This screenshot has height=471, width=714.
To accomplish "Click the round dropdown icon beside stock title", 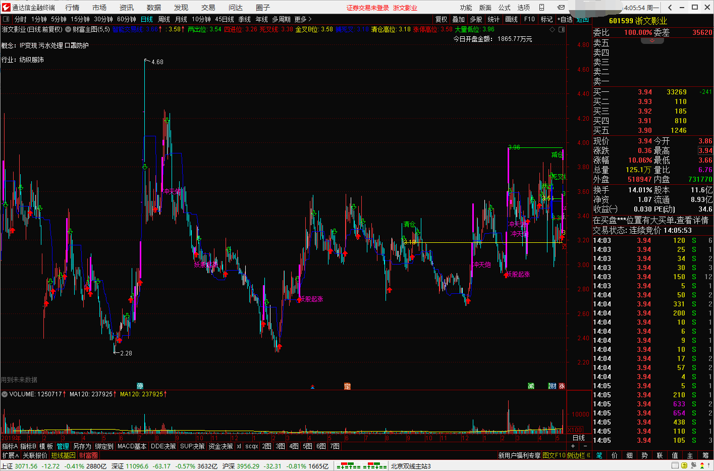I will pyautogui.click(x=68, y=29).
